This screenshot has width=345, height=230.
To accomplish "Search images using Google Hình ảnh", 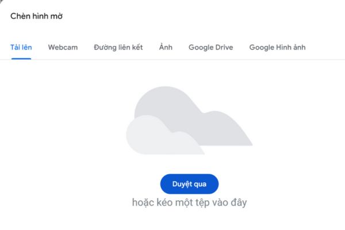I will [277, 47].
